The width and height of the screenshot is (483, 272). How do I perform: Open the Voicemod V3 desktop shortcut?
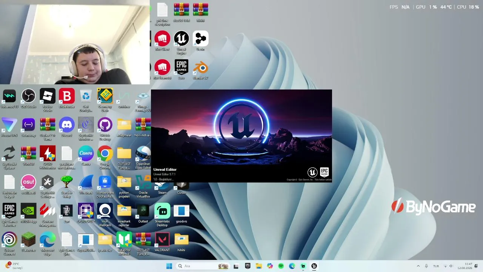click(9, 99)
